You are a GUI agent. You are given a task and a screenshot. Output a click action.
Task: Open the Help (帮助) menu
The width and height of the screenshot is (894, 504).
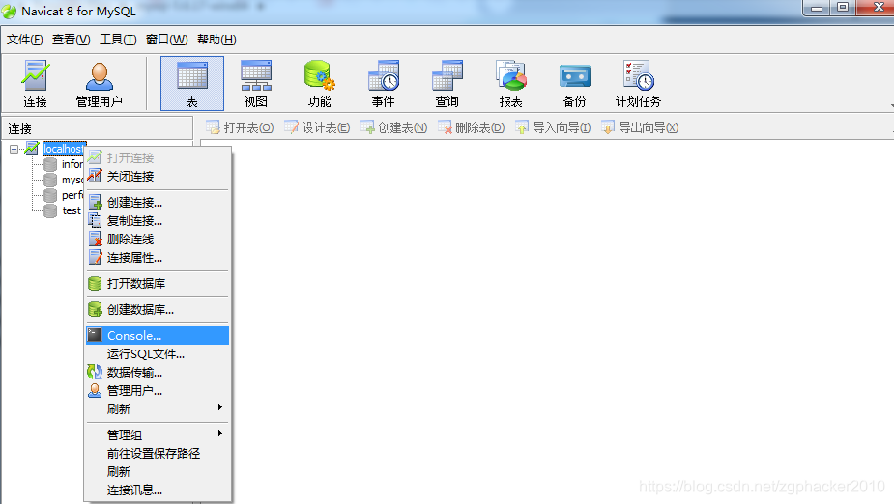pyautogui.click(x=216, y=40)
